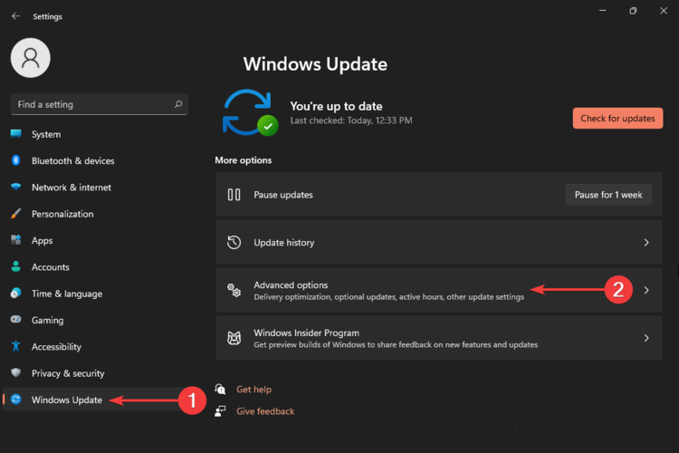Open Time & language settings
This screenshot has width=679, height=453.
click(66, 294)
